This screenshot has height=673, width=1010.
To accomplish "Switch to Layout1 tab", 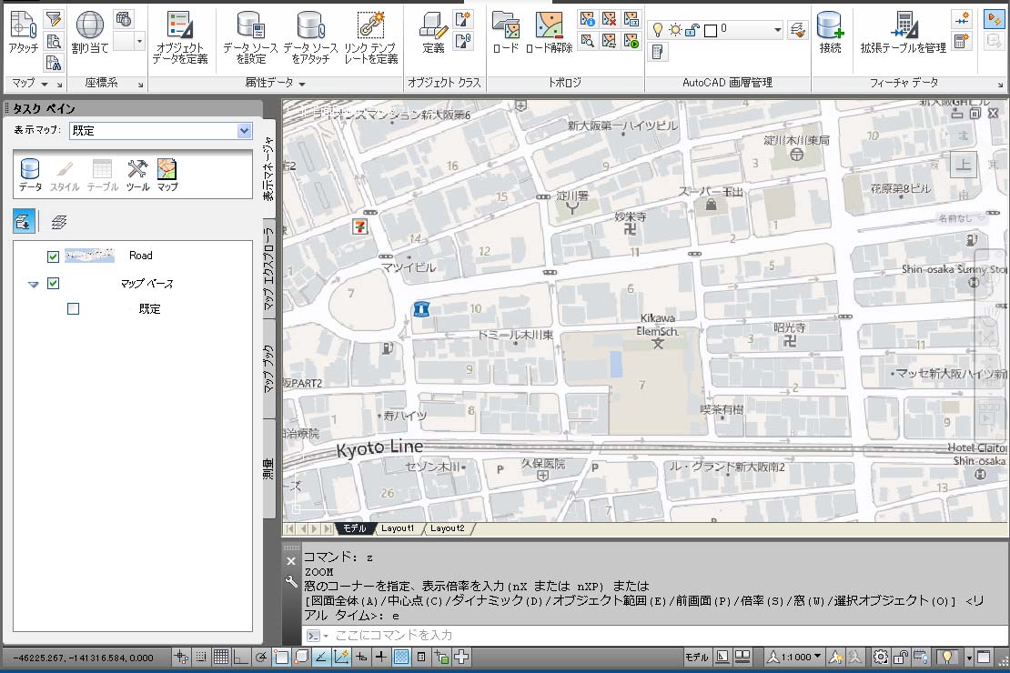I will click(x=398, y=528).
